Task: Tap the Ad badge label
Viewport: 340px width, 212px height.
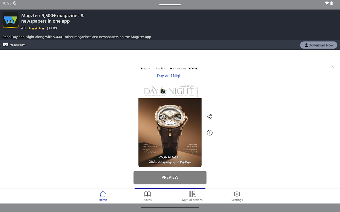Action: click(6, 45)
